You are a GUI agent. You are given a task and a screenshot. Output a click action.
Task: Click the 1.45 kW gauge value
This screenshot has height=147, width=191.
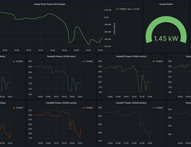click(x=166, y=38)
